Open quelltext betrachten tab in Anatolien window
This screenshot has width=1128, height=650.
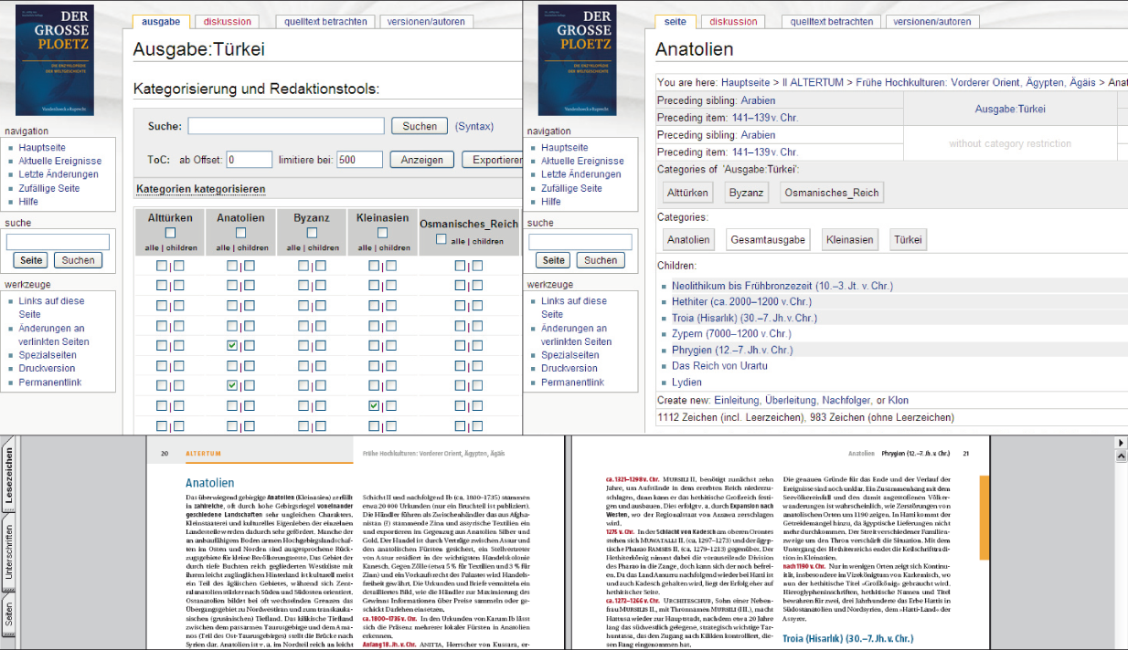[x=831, y=21]
